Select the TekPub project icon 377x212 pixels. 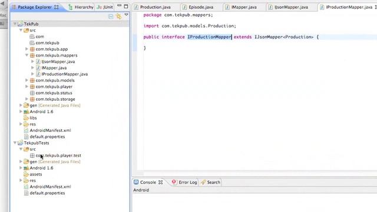21,24
